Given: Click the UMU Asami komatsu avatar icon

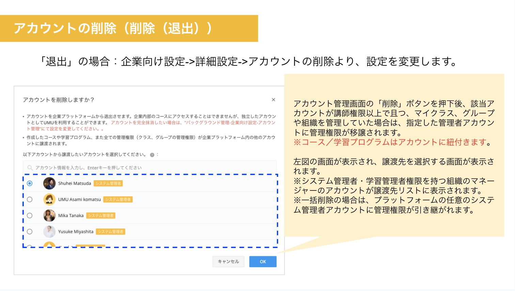Looking at the screenshot, I should click(49, 199).
